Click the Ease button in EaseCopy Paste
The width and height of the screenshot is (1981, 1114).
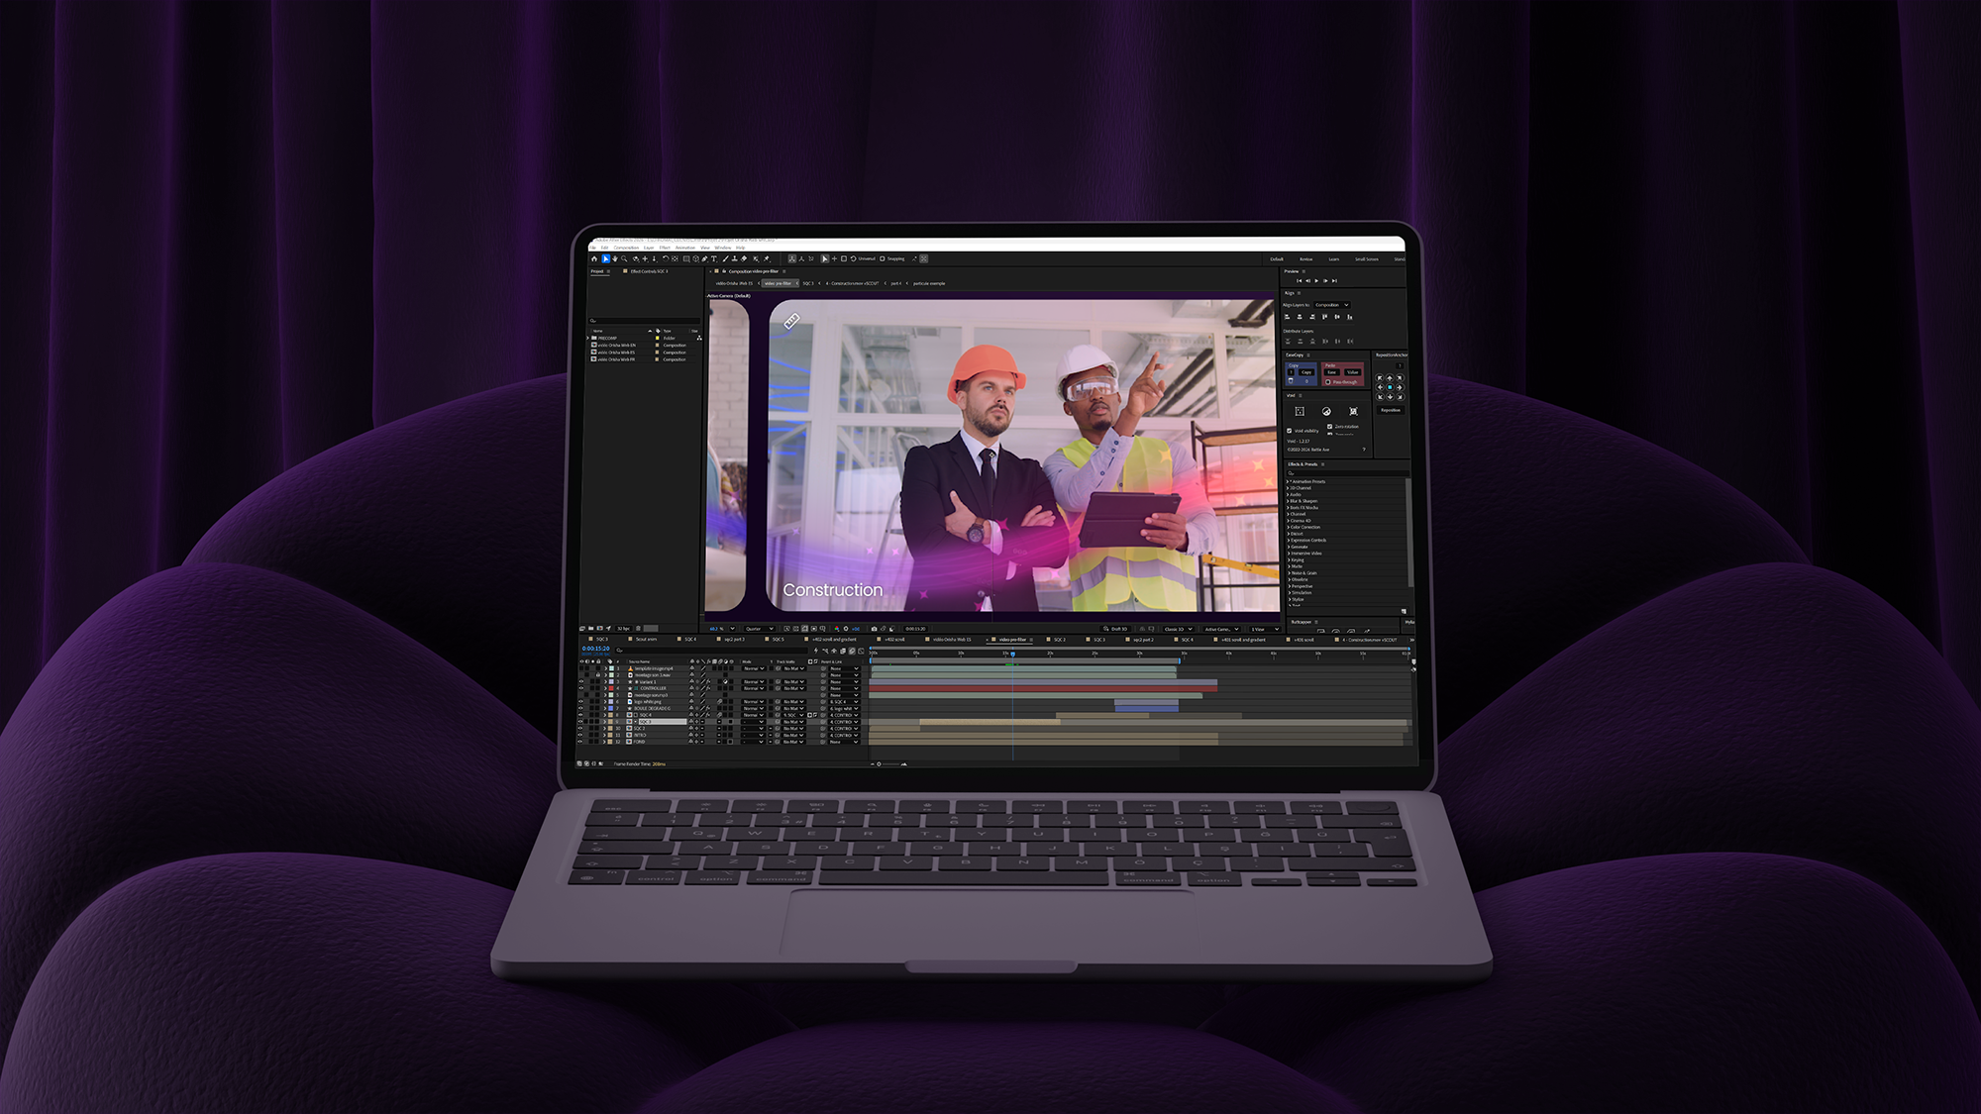(1332, 373)
